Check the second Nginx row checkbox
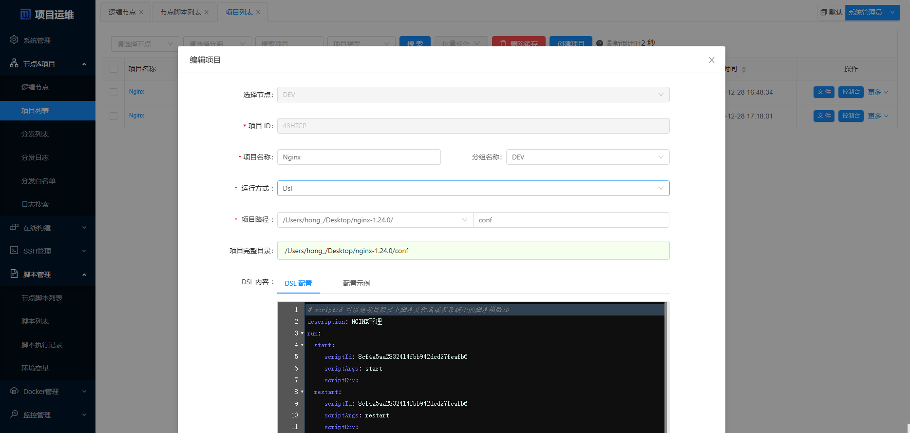 point(114,116)
